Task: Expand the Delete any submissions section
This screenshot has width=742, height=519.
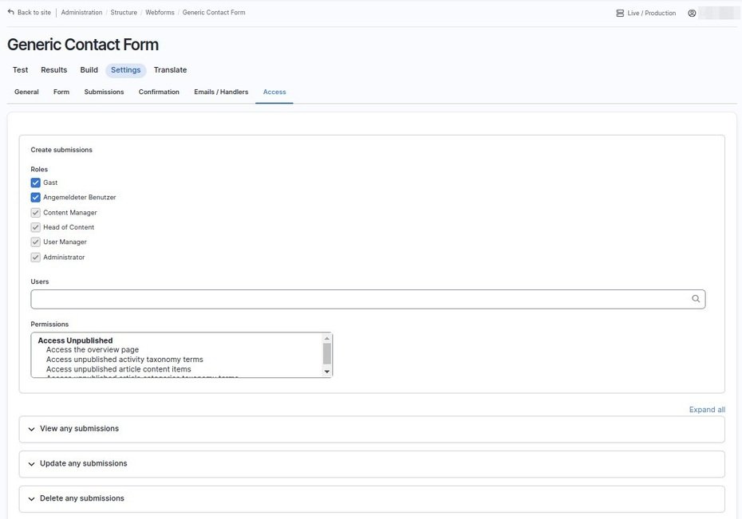Action: click(81, 499)
